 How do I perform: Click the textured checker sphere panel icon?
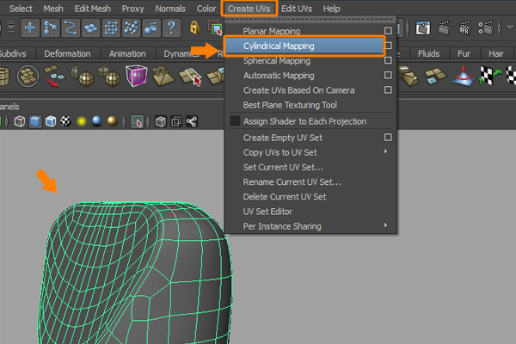[66, 121]
